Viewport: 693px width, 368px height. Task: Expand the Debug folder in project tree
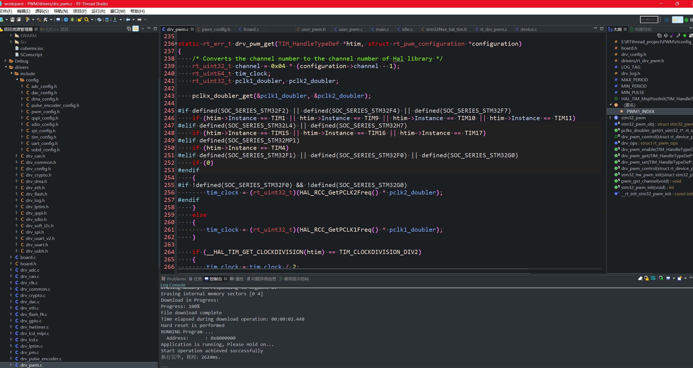click(x=6, y=61)
